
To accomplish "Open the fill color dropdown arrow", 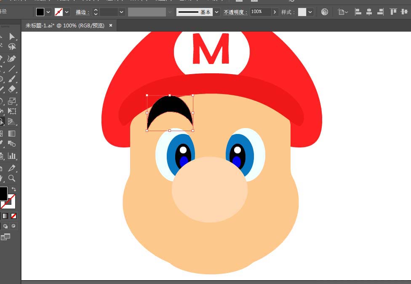I will 48,12.
